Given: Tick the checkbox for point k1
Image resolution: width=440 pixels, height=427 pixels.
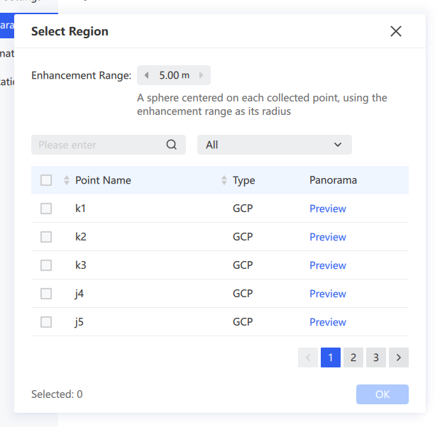Looking at the screenshot, I should (46, 209).
